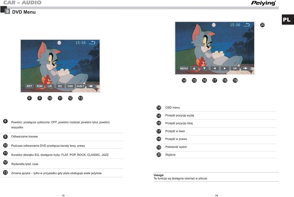Click 'Te funkcje są dostępne również w pilocie'

click(x=181, y=178)
